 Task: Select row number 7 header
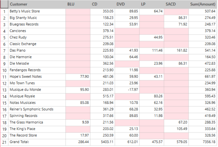(x=4, y=50)
